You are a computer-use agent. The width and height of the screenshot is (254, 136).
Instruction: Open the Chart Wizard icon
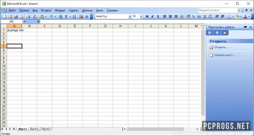81,16
